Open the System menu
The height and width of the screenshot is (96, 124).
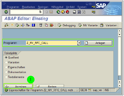(82, 7)
